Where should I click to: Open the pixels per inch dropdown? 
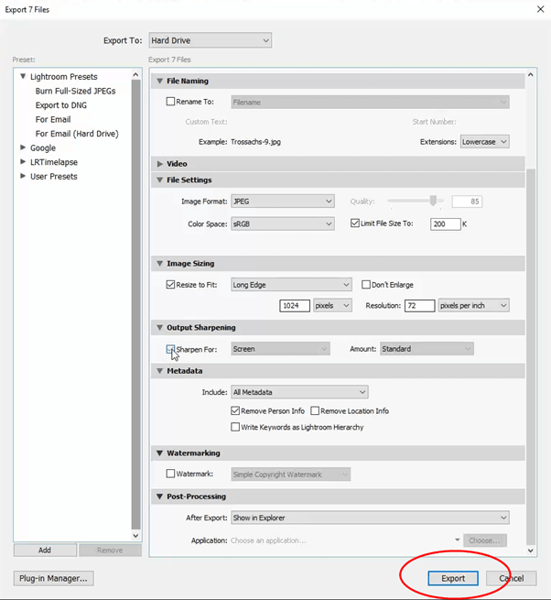(473, 305)
